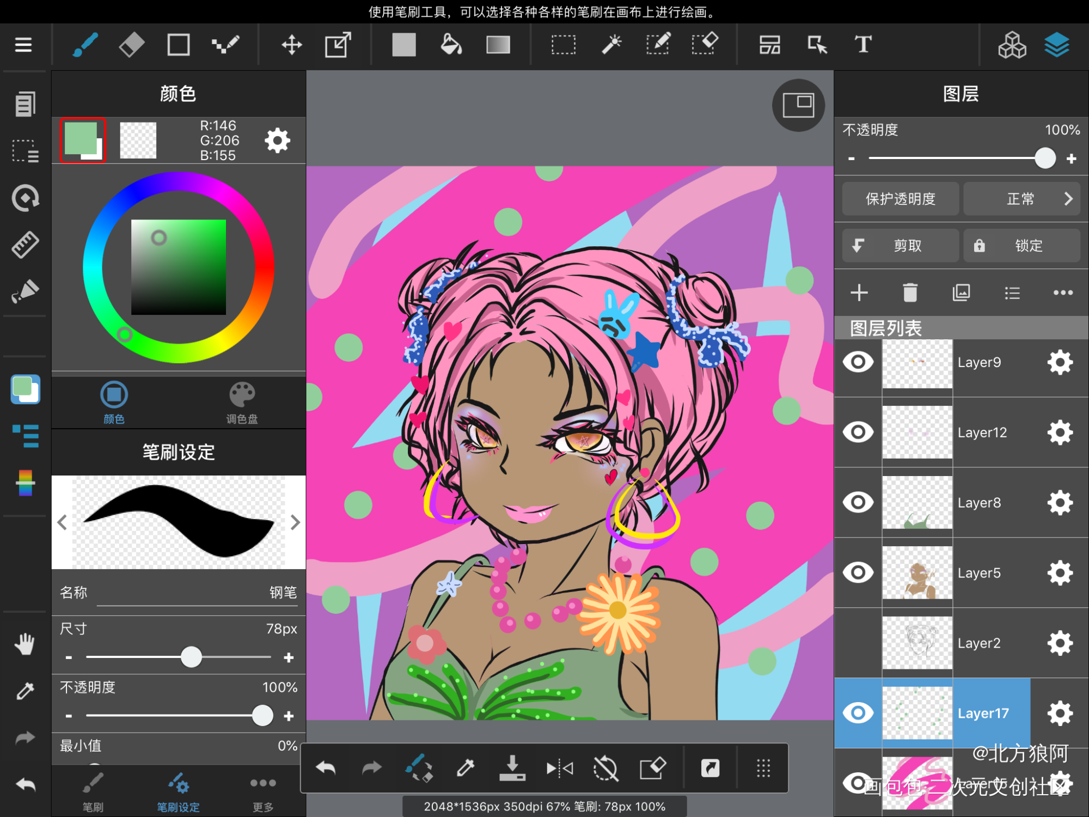Switch to the 笔刷 brush tab
1089x817 pixels.
pyautogui.click(x=93, y=792)
